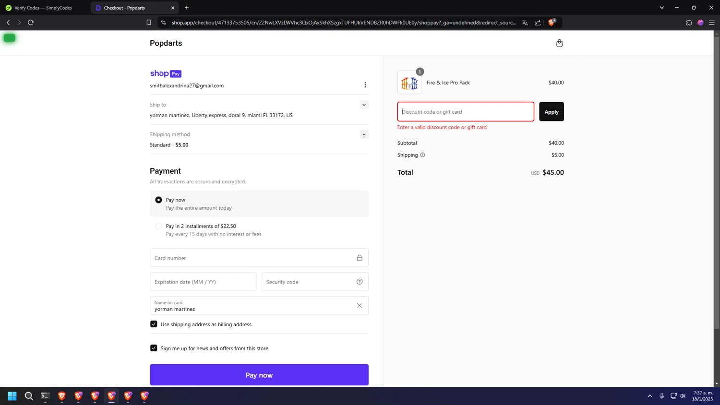Open Brave Shields panel
The width and height of the screenshot is (720, 405).
(x=552, y=22)
